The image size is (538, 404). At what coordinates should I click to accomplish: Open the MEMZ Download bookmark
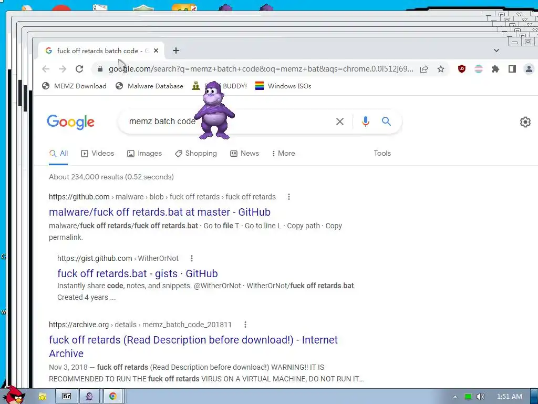pos(74,86)
